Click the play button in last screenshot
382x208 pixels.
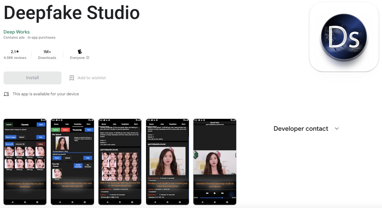pos(215,193)
